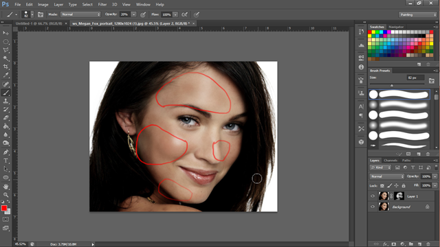Select the Hand tool
The height and width of the screenshot is (247, 440).
[x=5, y=187]
